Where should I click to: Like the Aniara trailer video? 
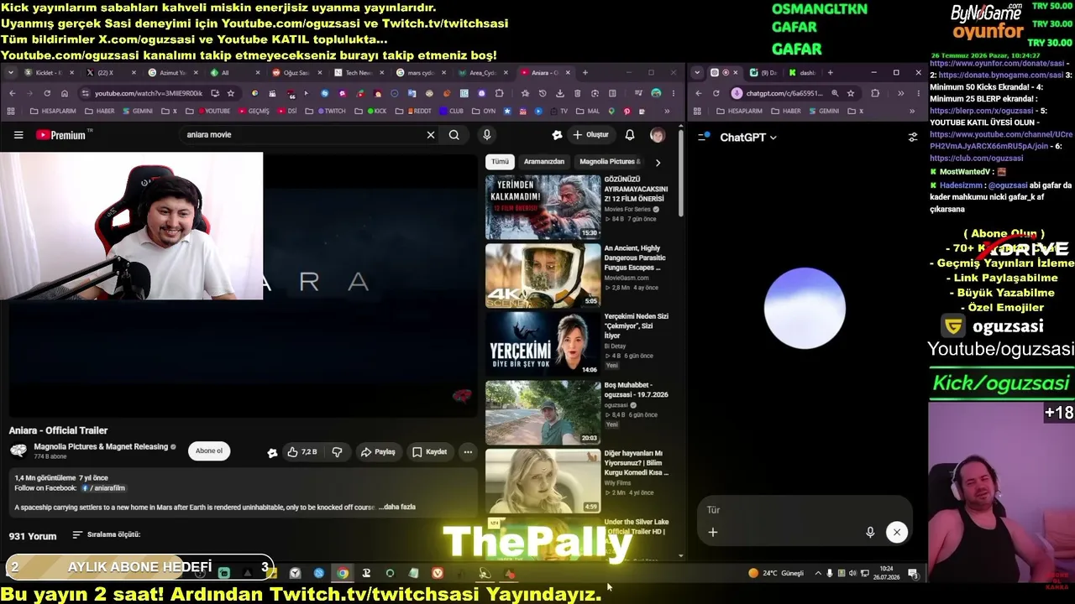(302, 452)
